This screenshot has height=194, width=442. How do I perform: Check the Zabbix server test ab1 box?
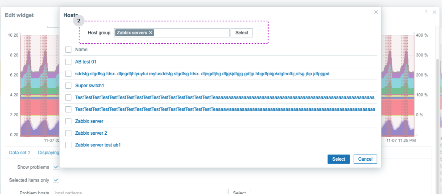click(x=68, y=145)
